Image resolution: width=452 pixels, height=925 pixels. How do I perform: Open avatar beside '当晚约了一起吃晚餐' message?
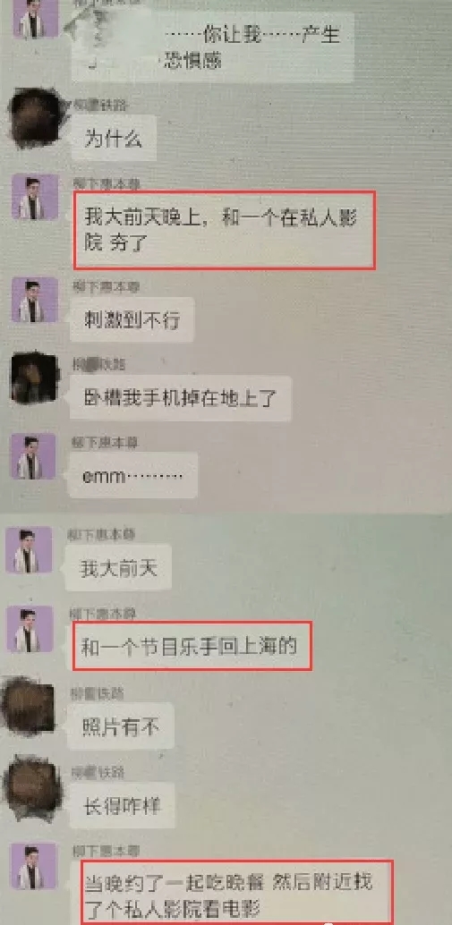click(x=34, y=866)
